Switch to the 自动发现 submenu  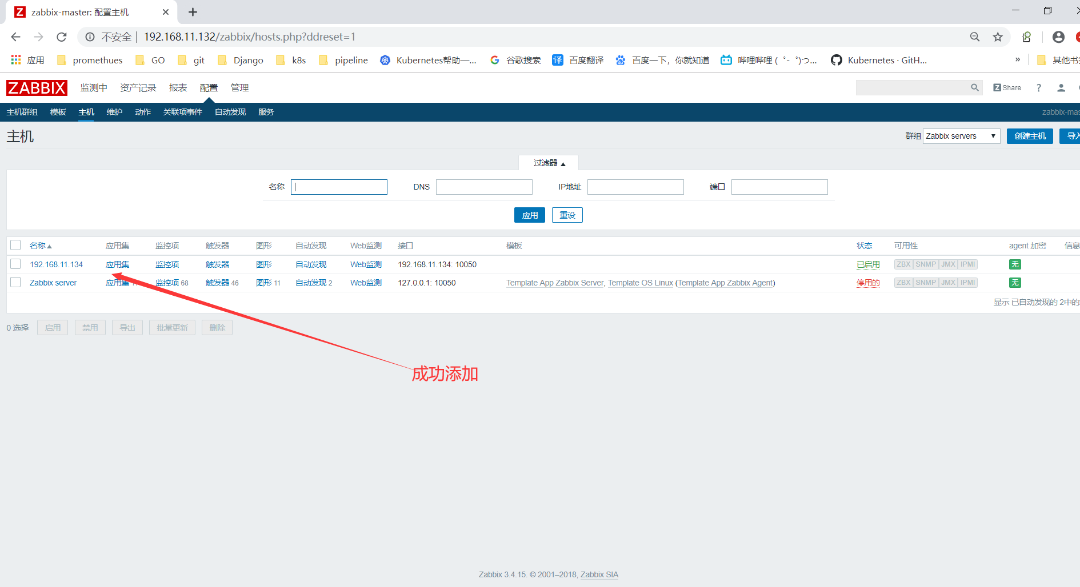point(230,112)
